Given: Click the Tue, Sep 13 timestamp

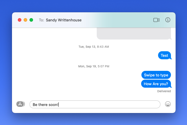Looking at the screenshot, I should 93,47.
